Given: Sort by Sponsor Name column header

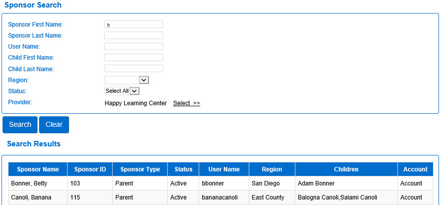Looking at the screenshot, I should pos(38,169).
